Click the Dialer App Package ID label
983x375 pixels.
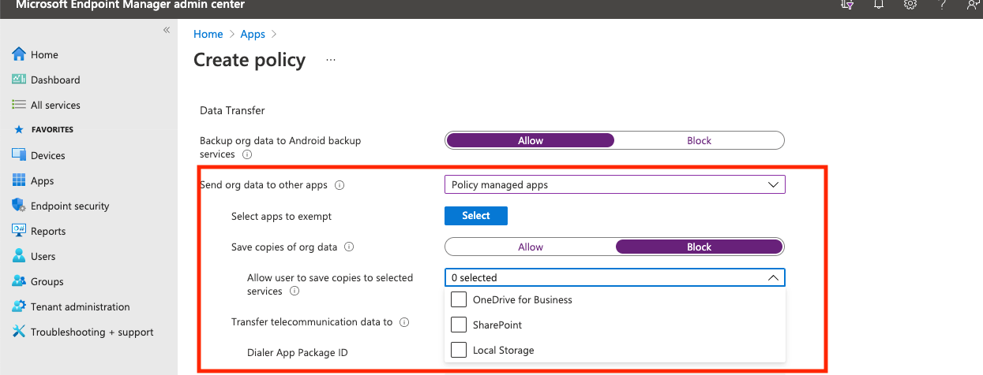pyautogui.click(x=297, y=352)
